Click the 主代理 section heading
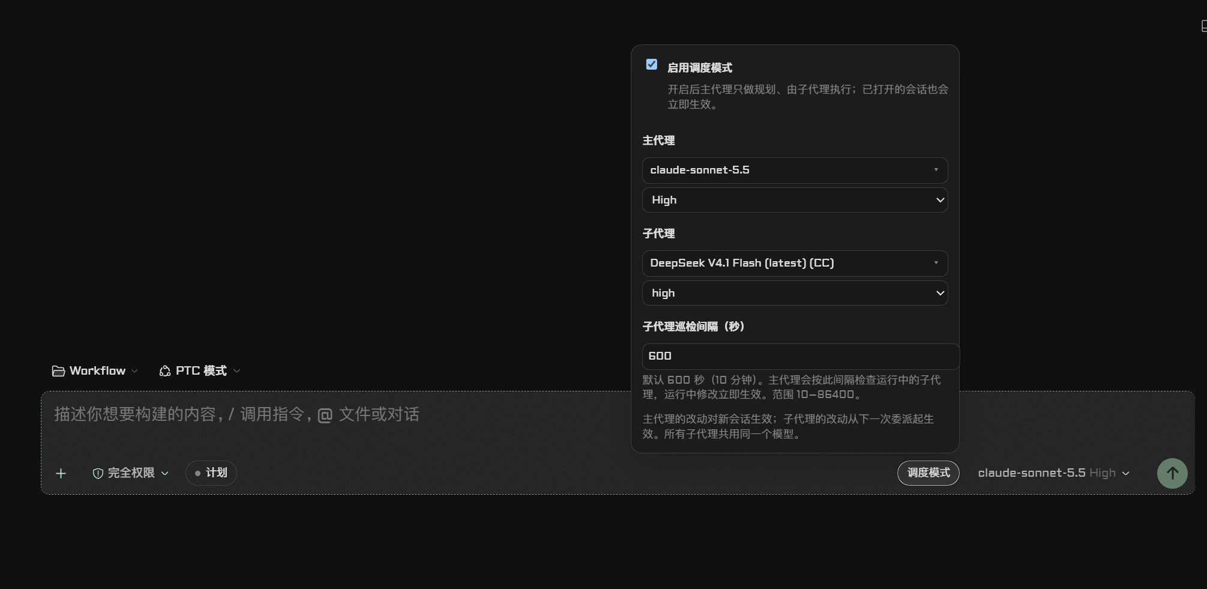This screenshot has height=589, width=1207. pos(658,140)
